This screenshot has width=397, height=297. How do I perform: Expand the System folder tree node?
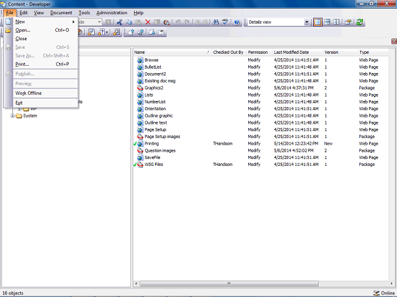click(x=12, y=116)
